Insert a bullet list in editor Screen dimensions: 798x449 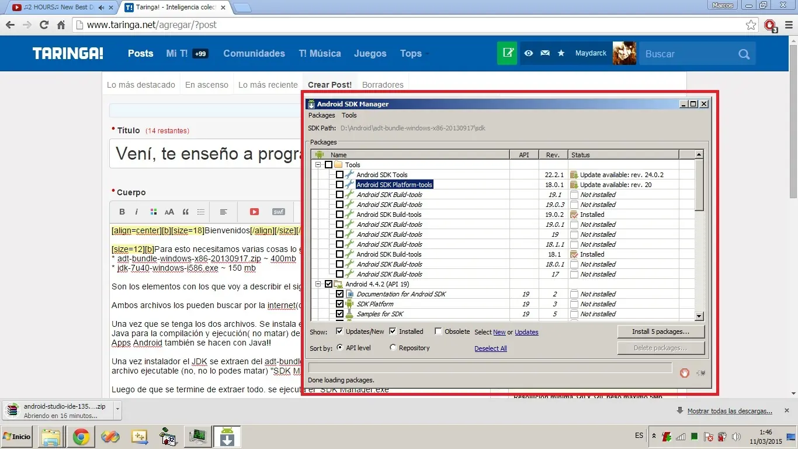pos(201,212)
